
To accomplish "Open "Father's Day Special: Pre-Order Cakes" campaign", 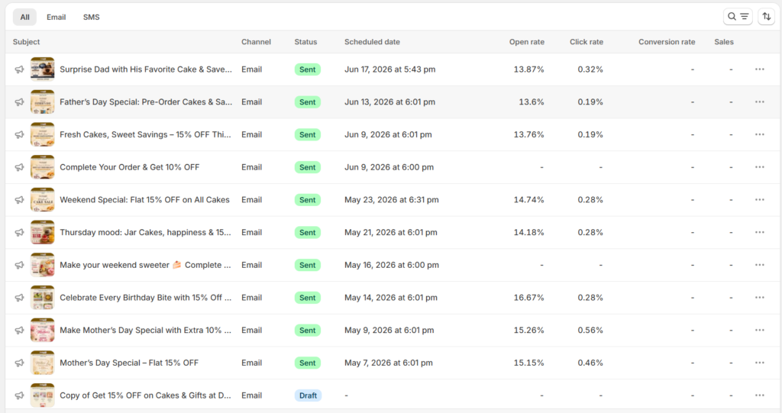I will tap(146, 102).
